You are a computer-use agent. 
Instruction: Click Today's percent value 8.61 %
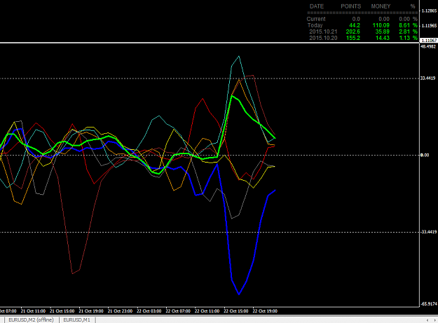(x=408, y=25)
